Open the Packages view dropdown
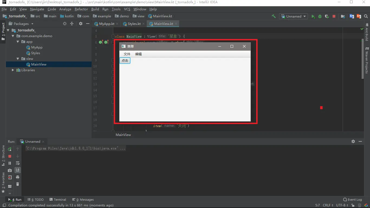The height and width of the screenshot is (208, 370). (21, 24)
